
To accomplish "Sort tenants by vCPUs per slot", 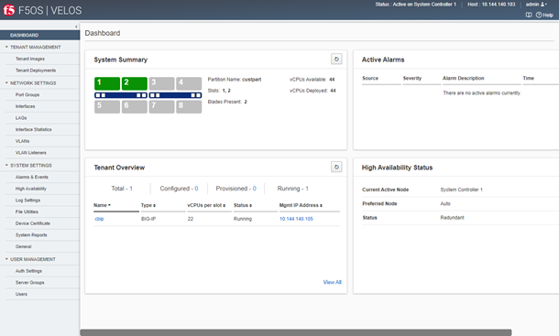I will pos(206,205).
